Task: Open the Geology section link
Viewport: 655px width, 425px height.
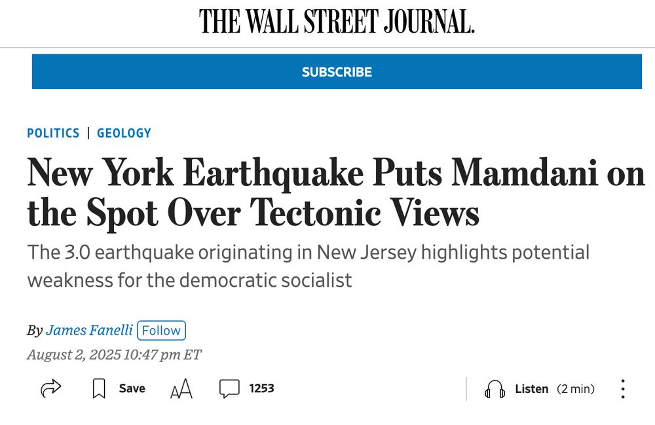Action: point(124,133)
